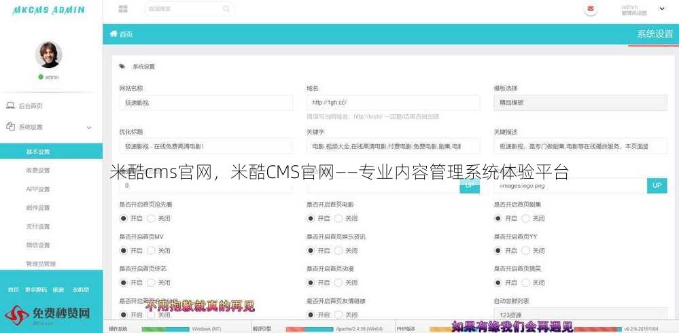Select 基本设置 in the sidebar submenu
This screenshot has height=333, width=679.
(51, 152)
